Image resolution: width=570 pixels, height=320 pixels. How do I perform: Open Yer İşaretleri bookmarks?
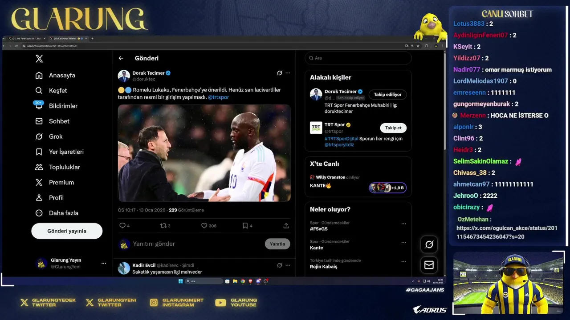point(59,152)
